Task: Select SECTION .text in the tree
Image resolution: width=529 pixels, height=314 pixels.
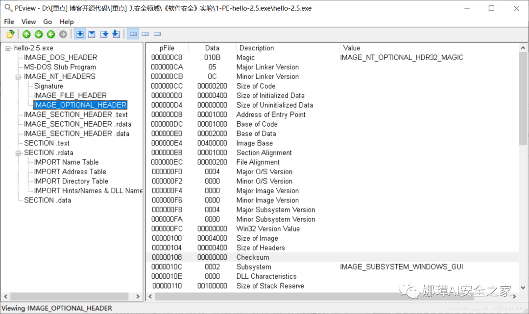Action: click(47, 143)
